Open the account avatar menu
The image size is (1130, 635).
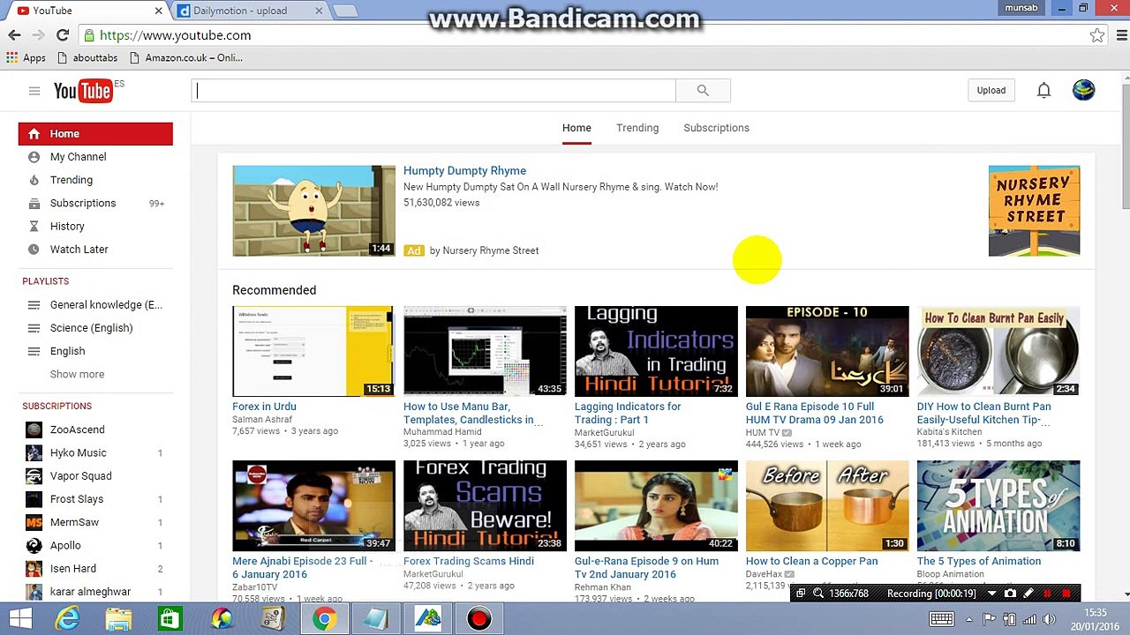tap(1083, 90)
